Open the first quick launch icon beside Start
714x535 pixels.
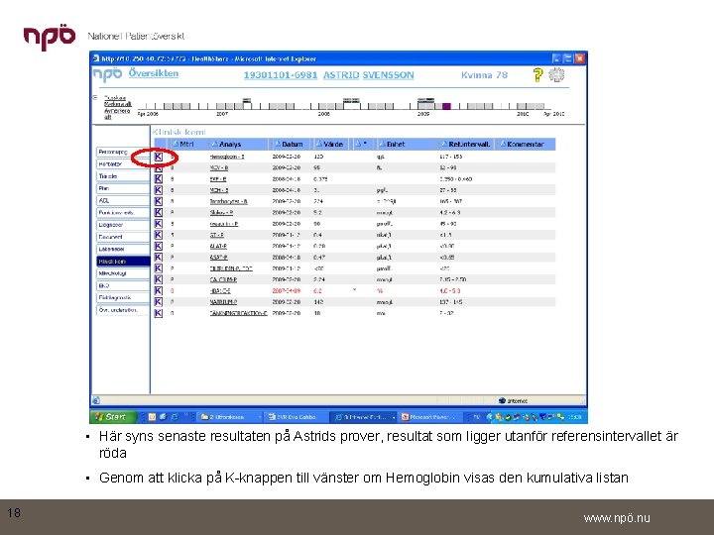(x=152, y=417)
